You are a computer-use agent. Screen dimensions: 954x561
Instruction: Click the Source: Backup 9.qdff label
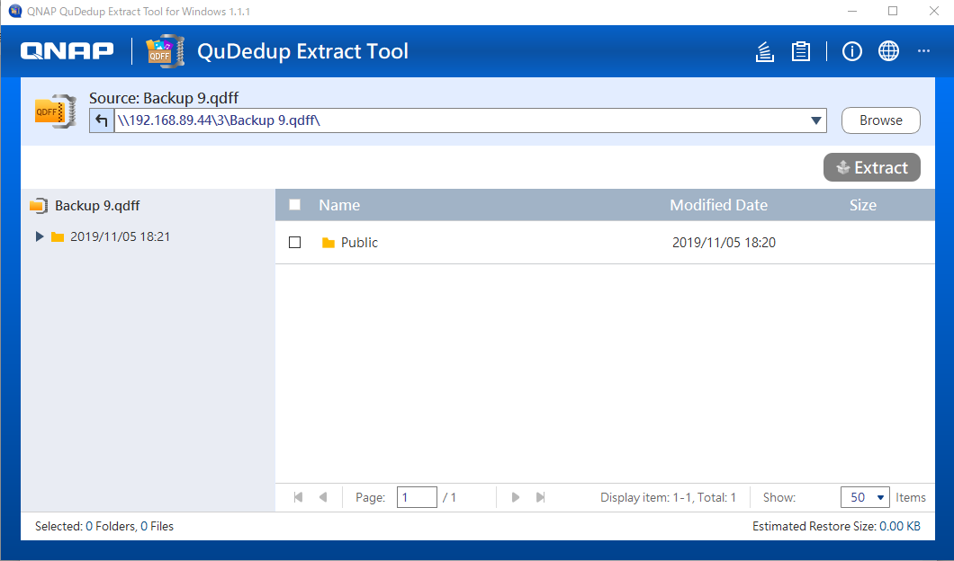[x=164, y=98]
